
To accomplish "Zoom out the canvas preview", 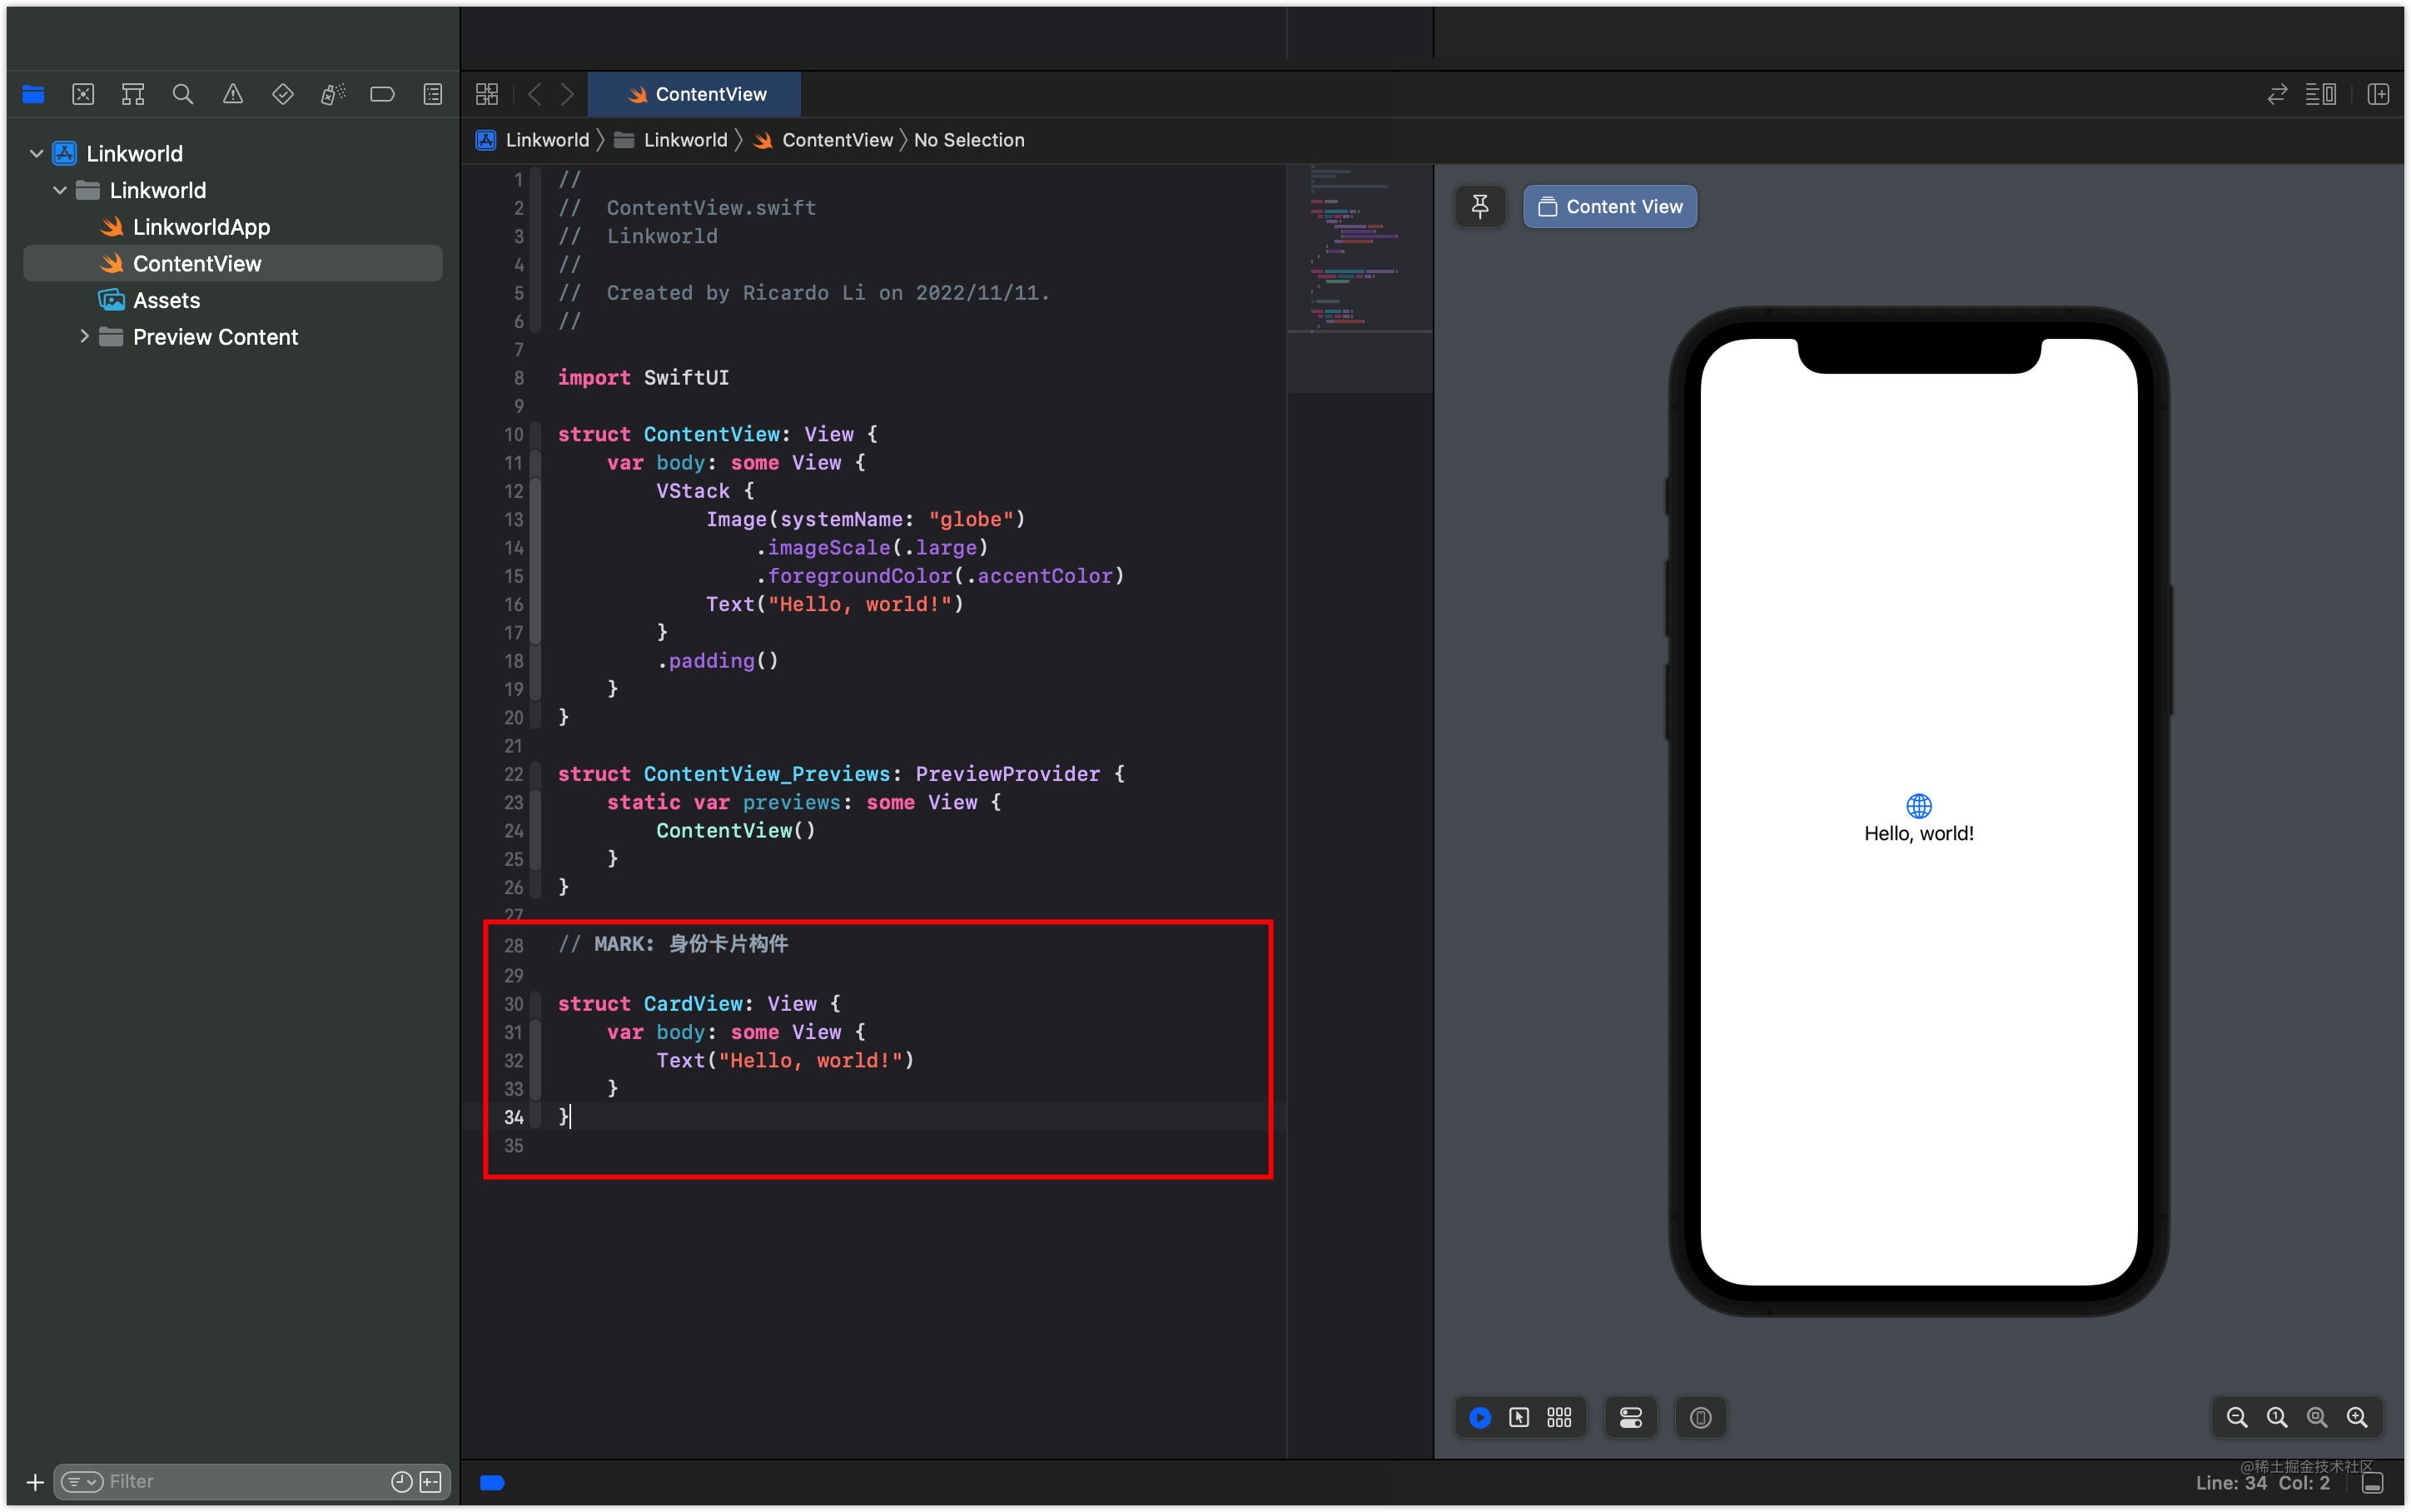I will point(2237,1418).
